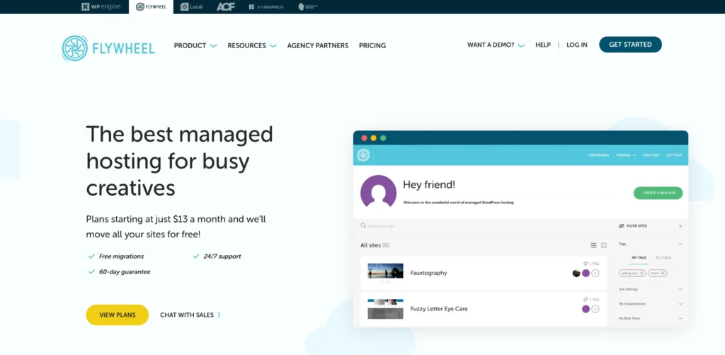Open the Chat with Sales link
Viewport: 725px width, 355px height.
point(190,315)
